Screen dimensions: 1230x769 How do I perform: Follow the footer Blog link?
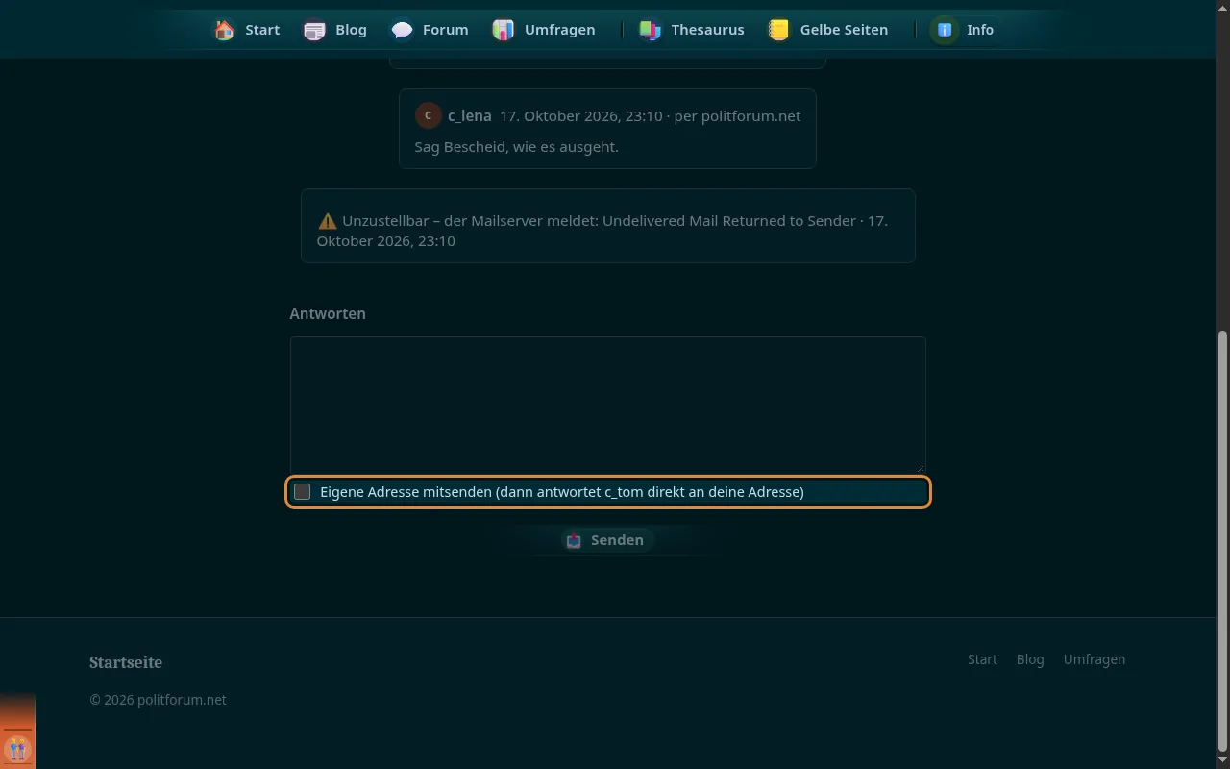pos(1030,659)
